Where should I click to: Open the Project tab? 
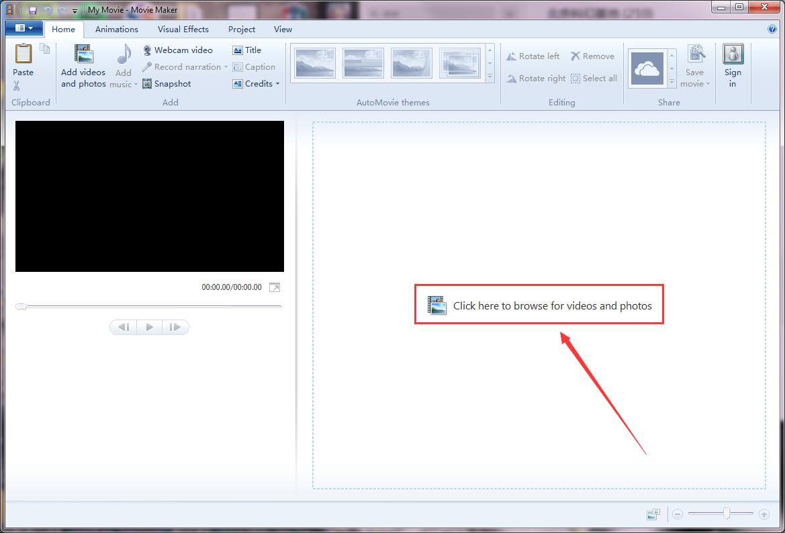click(242, 29)
